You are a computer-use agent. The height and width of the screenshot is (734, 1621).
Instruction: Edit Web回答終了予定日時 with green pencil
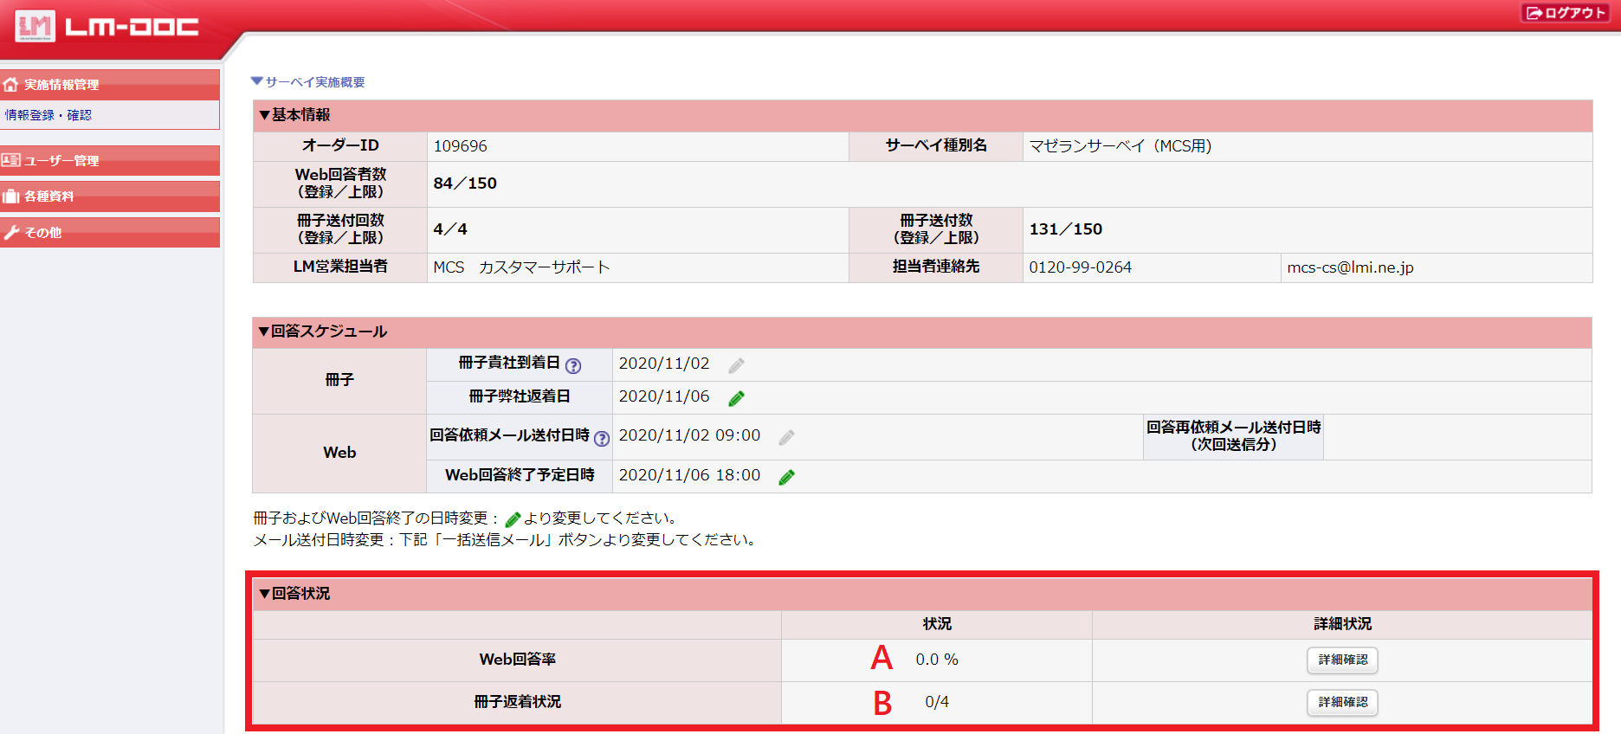(x=786, y=477)
